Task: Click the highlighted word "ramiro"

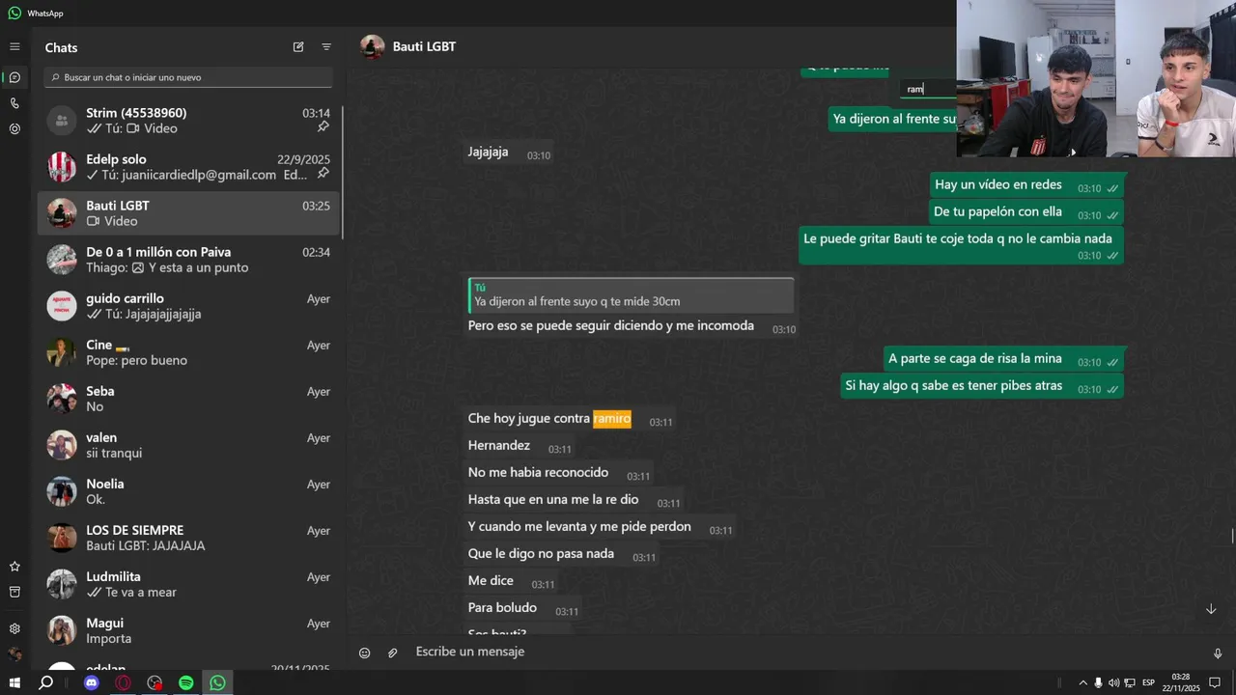Action: tap(612, 418)
